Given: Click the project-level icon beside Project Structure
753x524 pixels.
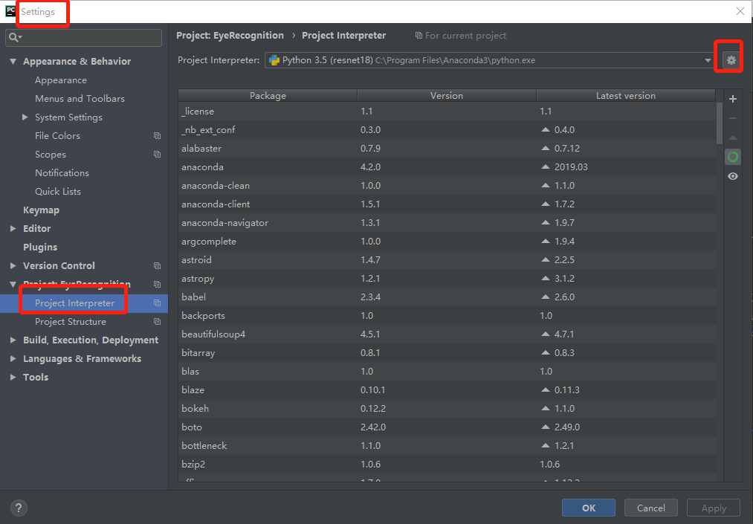Looking at the screenshot, I should 157,321.
